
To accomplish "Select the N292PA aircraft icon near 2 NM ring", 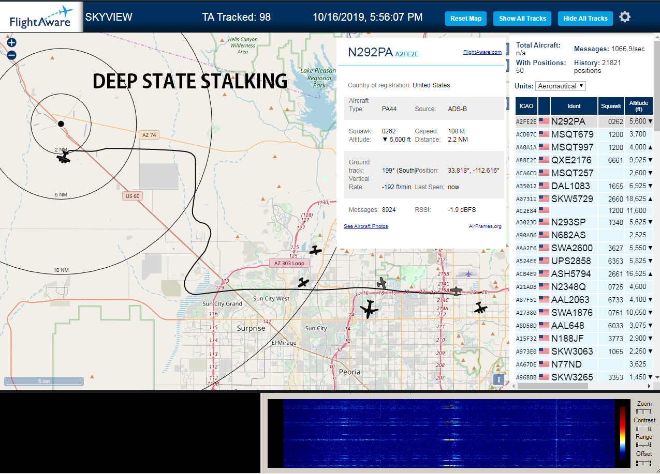I will (64, 157).
